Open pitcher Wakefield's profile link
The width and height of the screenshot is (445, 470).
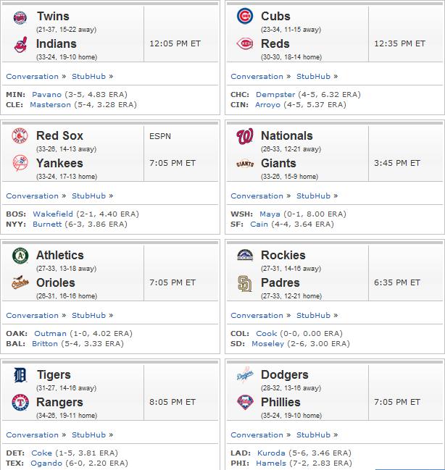tap(53, 214)
